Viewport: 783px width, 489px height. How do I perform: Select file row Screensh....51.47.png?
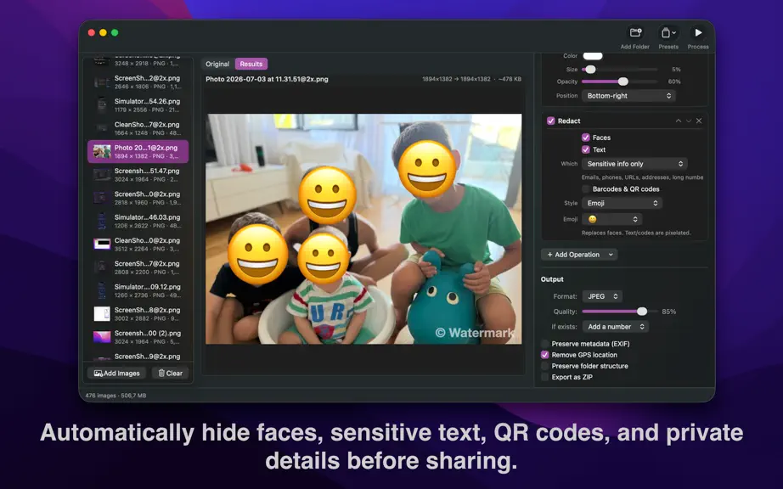138,175
